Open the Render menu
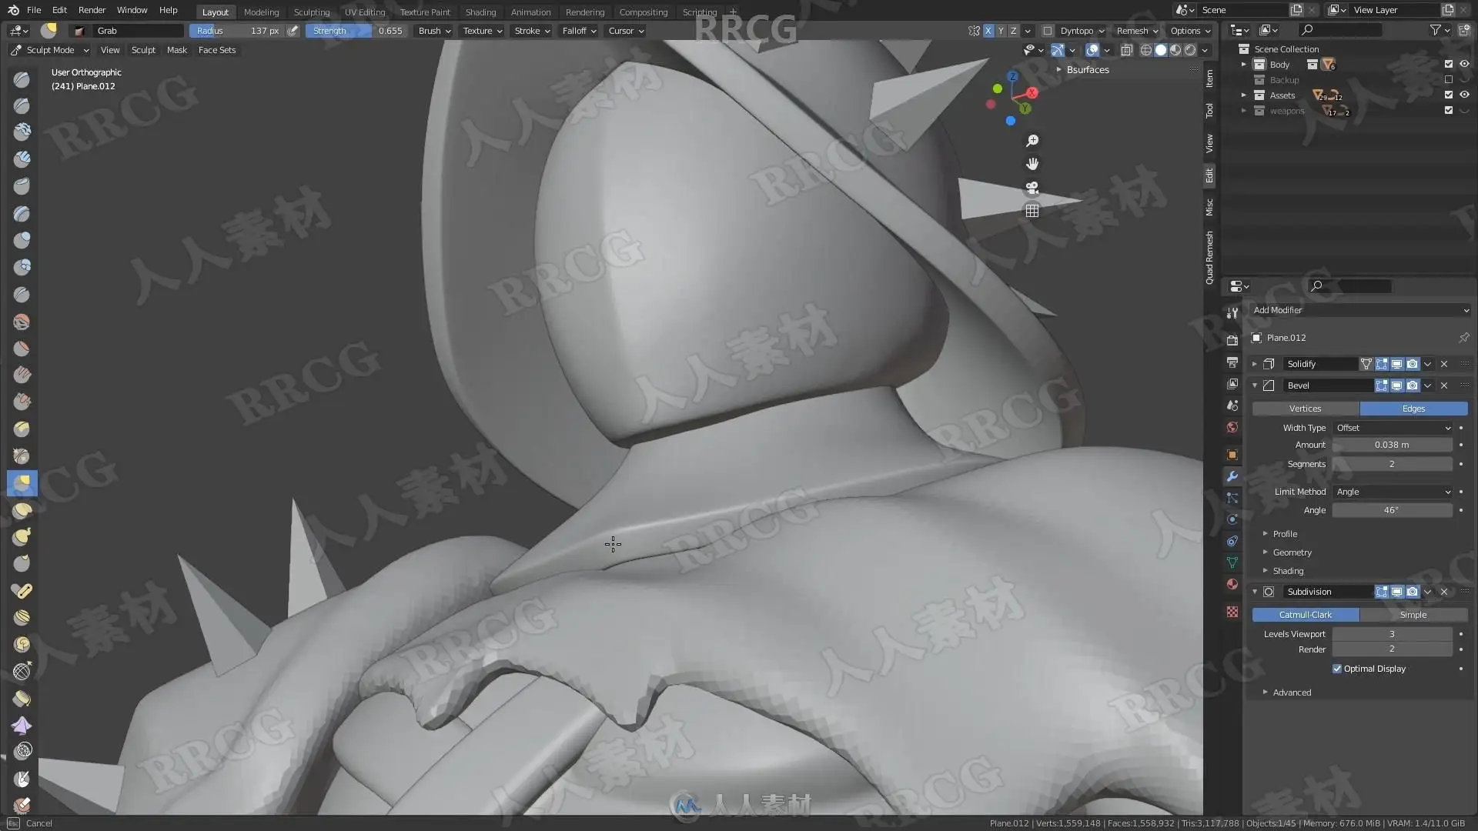 [92, 10]
